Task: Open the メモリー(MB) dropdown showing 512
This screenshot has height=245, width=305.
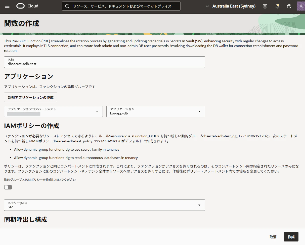Action: [105, 205]
